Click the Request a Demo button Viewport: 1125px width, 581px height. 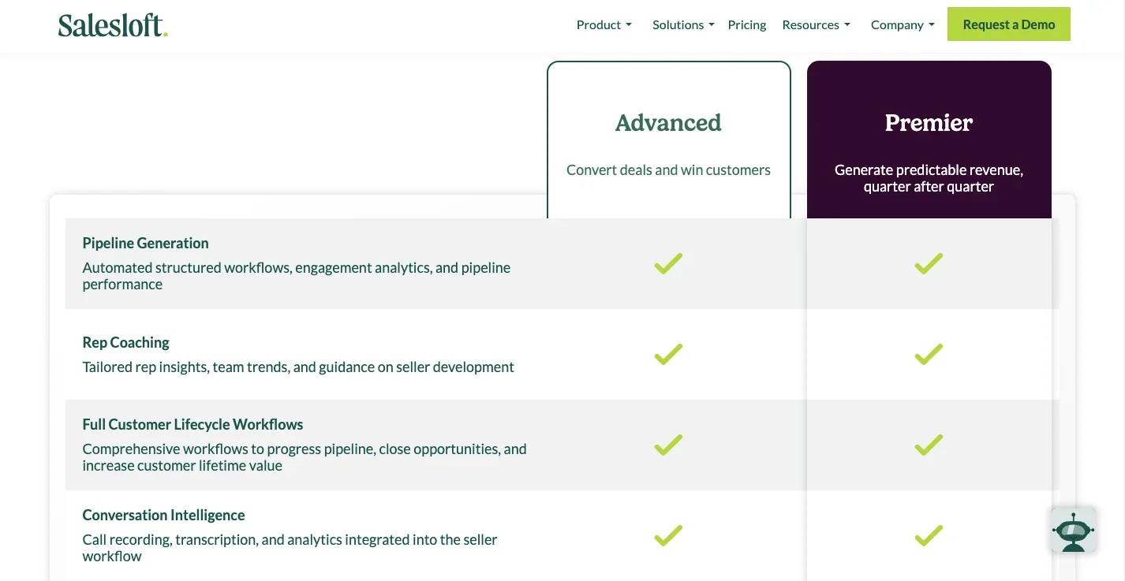(x=1008, y=24)
